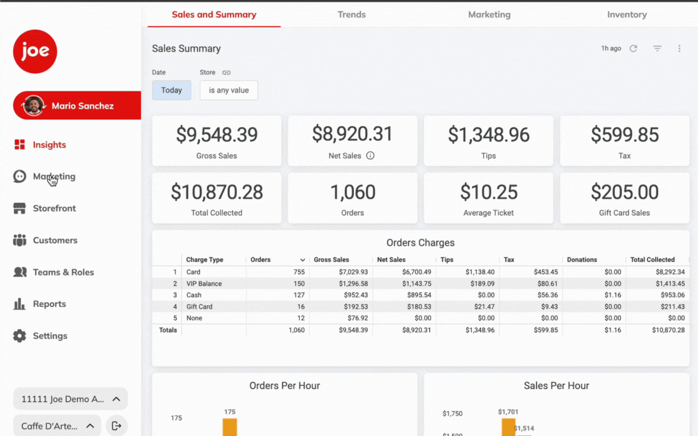This screenshot has height=436, width=698.
Task: Click the Today date filter
Action: point(171,90)
